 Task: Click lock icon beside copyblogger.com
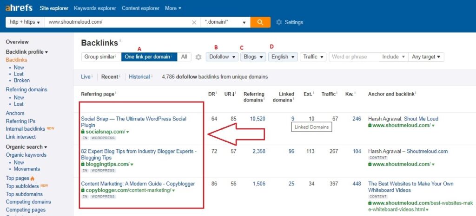click(x=83, y=191)
